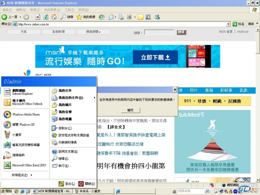The width and height of the screenshot is (260, 195).
Task: Open My Computer (我的電腦)
Action: [x=73, y=119]
